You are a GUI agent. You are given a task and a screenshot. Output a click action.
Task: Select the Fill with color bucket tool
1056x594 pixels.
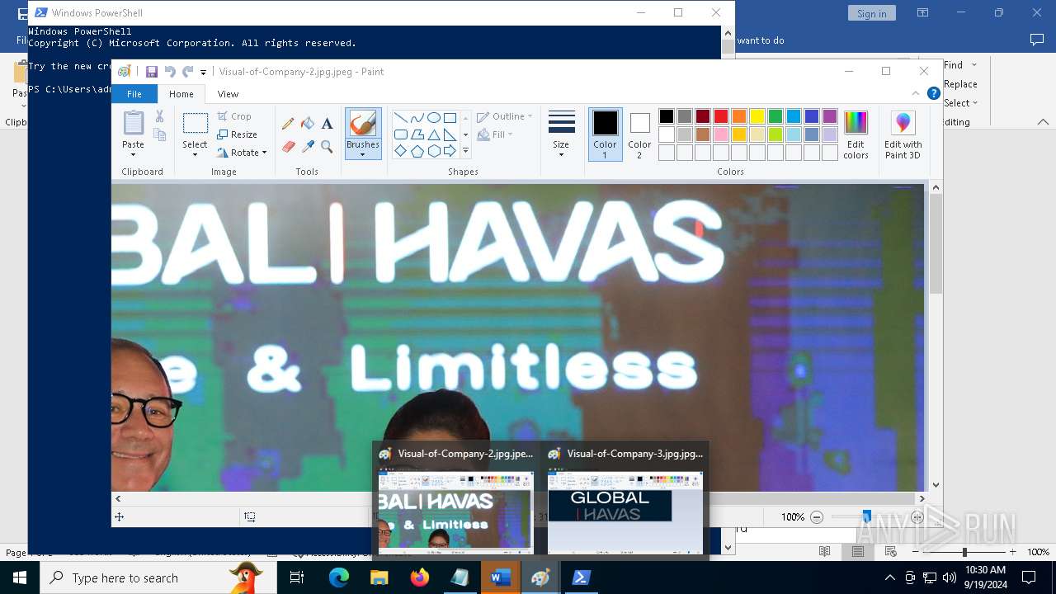(308, 124)
